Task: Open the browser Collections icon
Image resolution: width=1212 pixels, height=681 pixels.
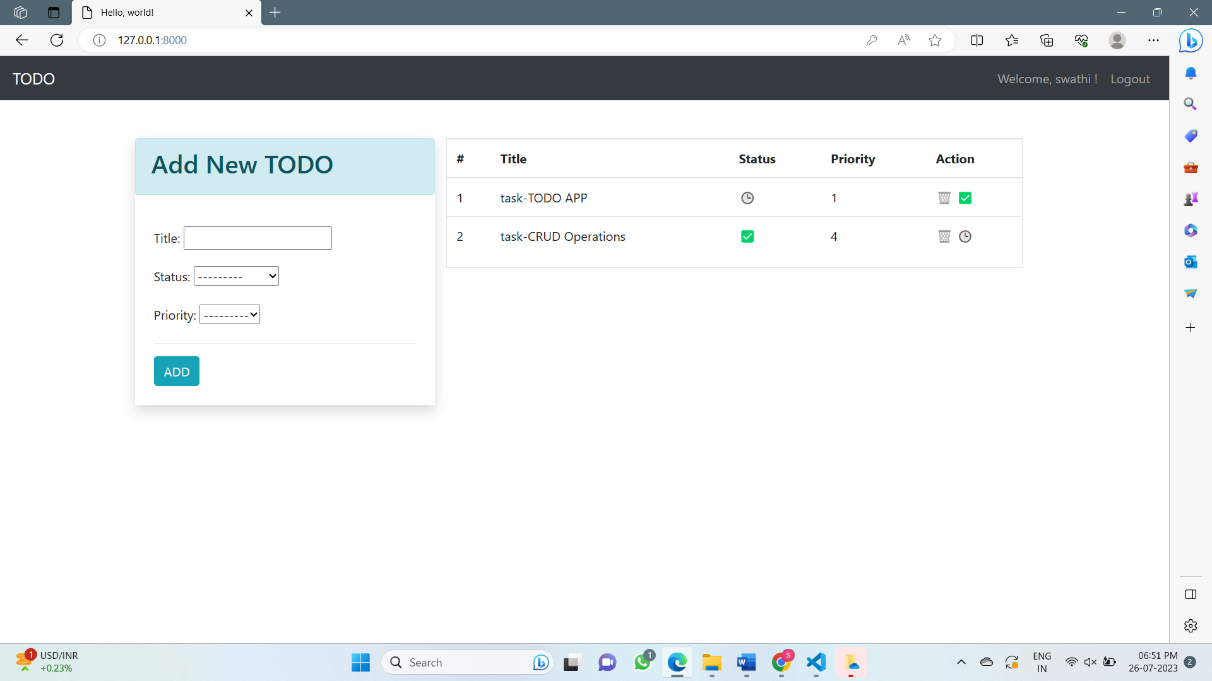Action: [1047, 40]
